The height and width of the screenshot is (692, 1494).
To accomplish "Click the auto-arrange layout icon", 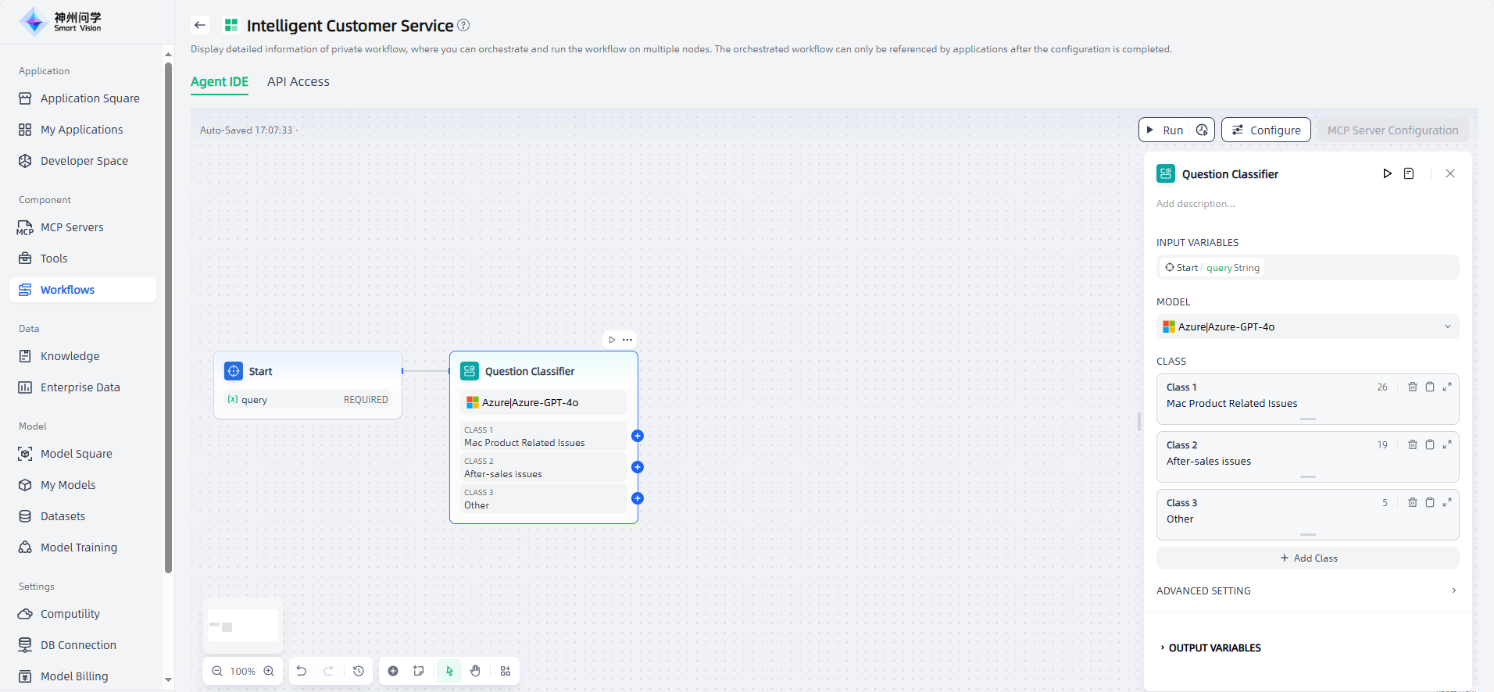I will (506, 671).
